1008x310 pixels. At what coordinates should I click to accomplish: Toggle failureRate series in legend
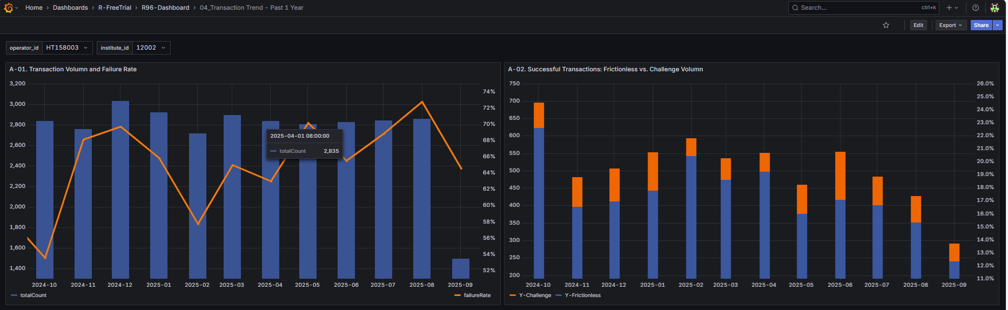pyautogui.click(x=476, y=295)
